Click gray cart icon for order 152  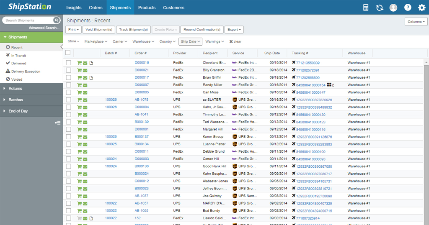pos(79,218)
